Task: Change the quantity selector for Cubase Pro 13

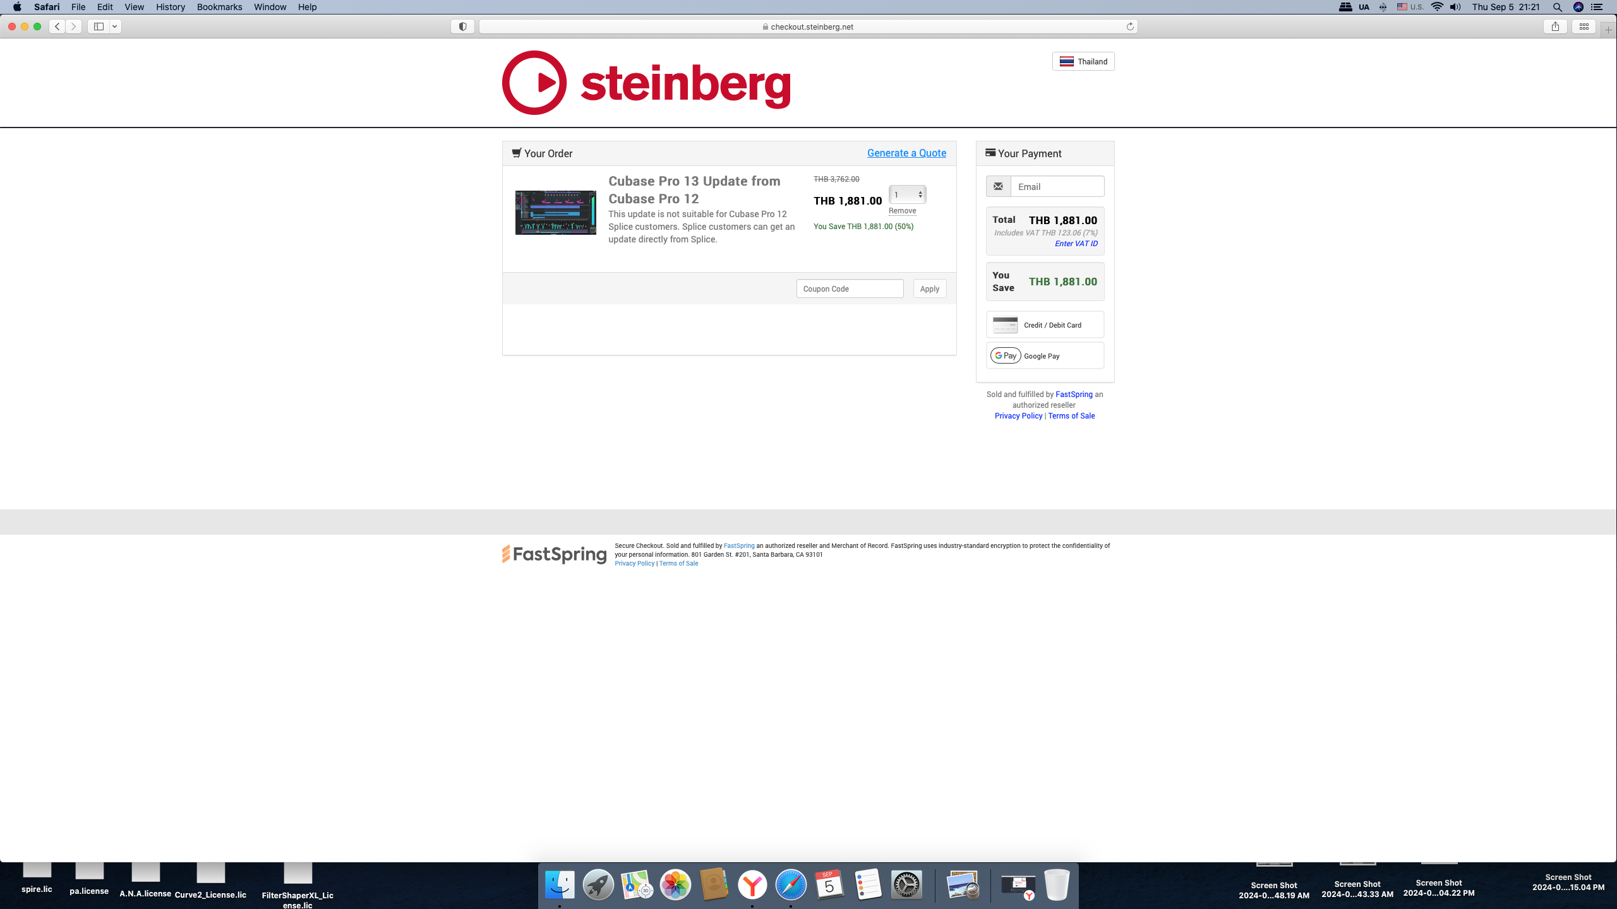Action: [x=907, y=194]
